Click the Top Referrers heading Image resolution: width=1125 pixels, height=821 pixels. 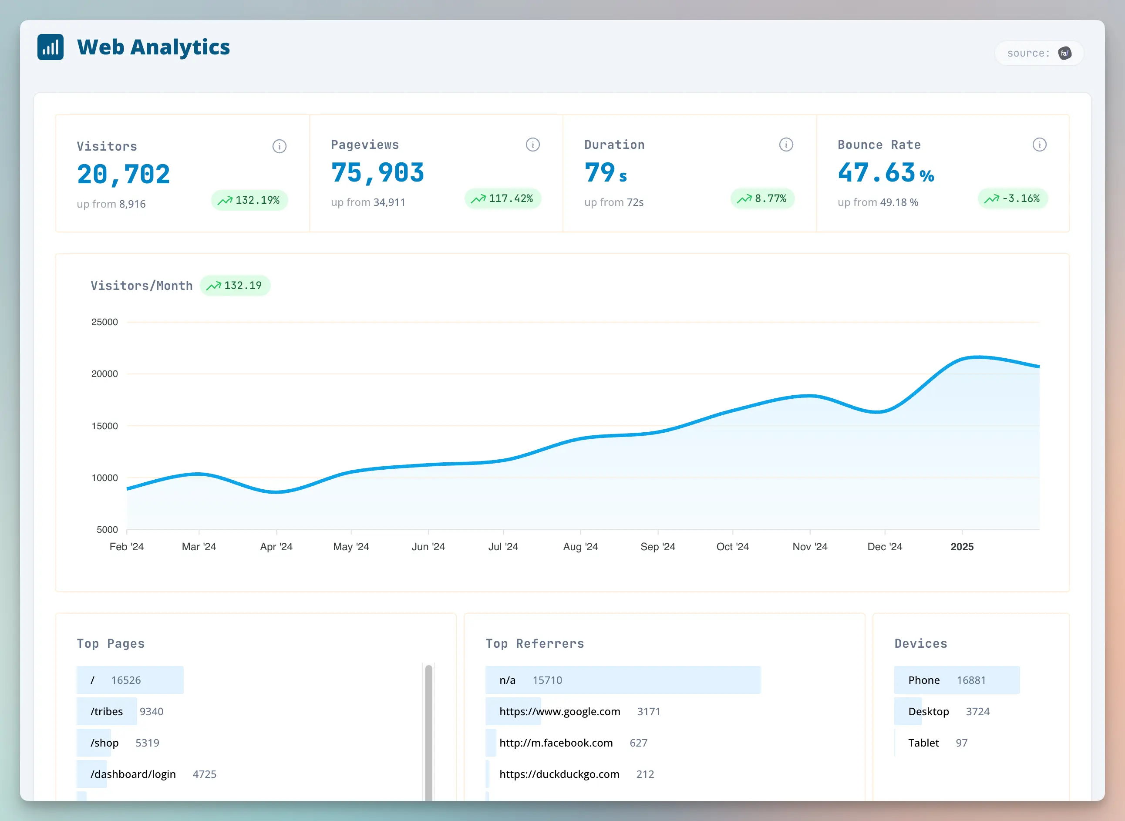click(x=535, y=643)
